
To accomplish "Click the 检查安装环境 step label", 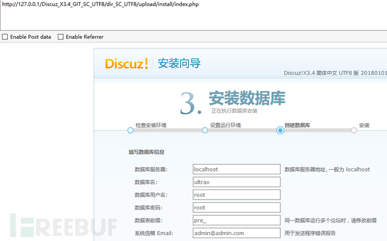I will (151, 126).
